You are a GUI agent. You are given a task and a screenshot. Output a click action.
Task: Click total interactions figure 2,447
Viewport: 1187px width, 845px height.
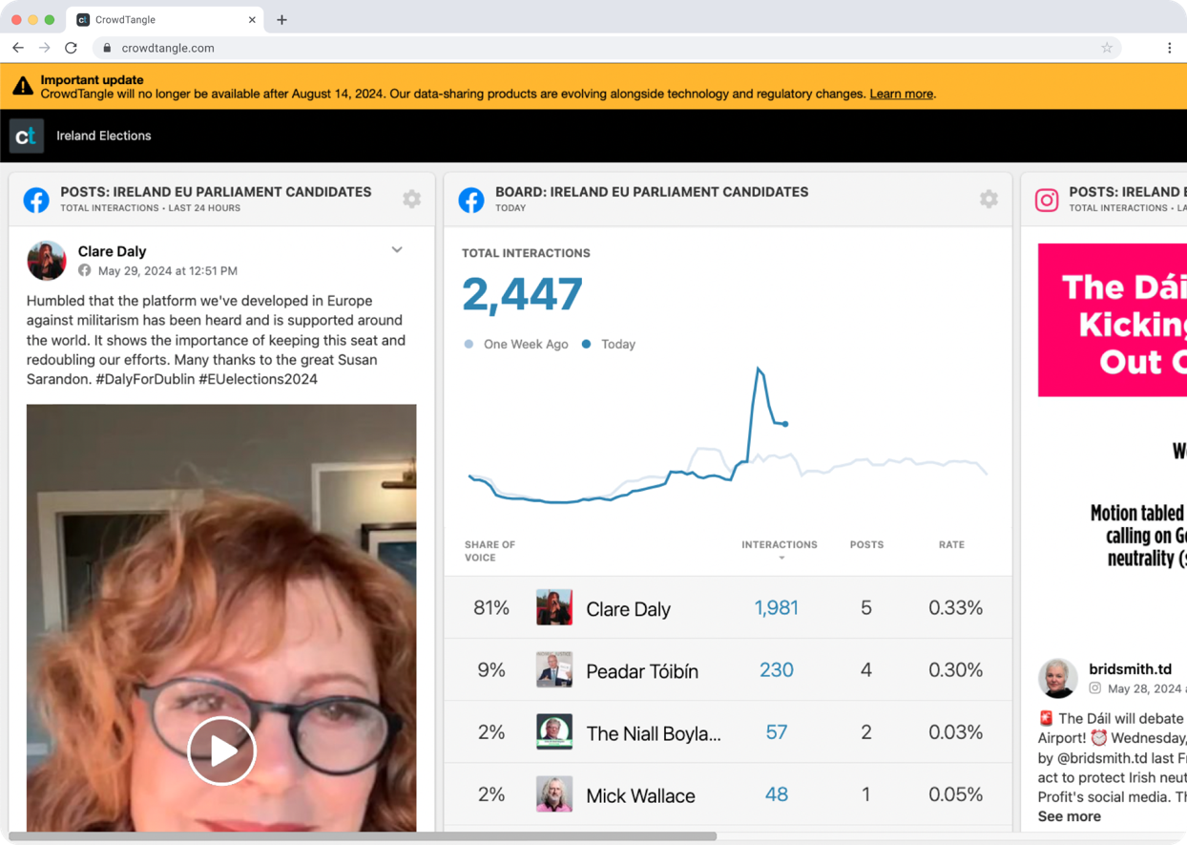[x=522, y=294]
